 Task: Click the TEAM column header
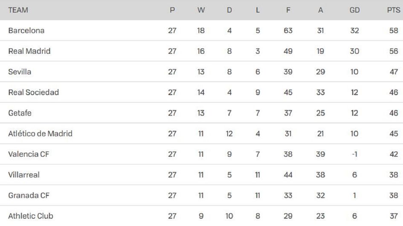click(x=18, y=10)
